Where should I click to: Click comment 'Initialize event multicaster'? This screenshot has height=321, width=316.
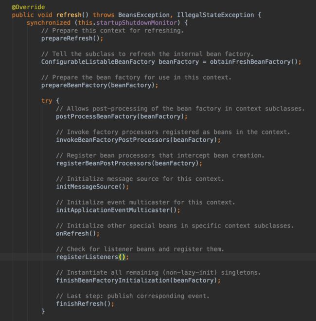(x=145, y=202)
